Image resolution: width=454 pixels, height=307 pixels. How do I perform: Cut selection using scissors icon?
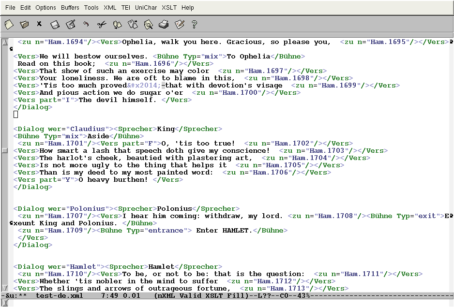pyautogui.click(x=101, y=24)
